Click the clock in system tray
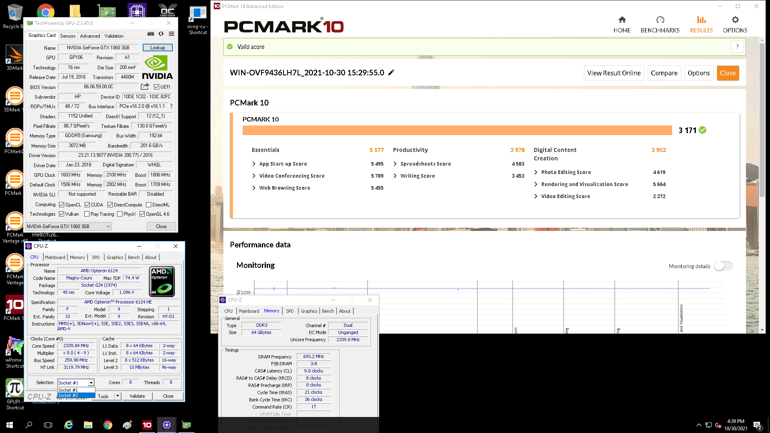 [736, 425]
